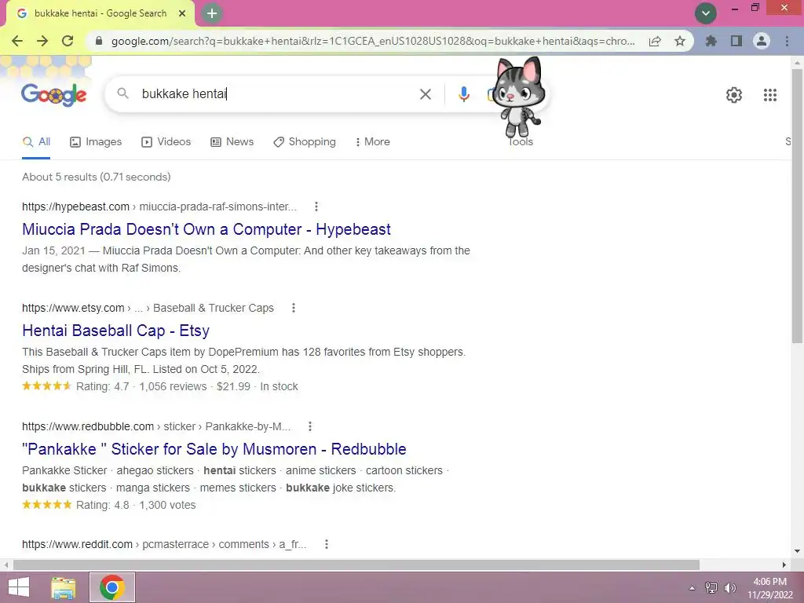Click the vertical scrollbar thumb

797,205
